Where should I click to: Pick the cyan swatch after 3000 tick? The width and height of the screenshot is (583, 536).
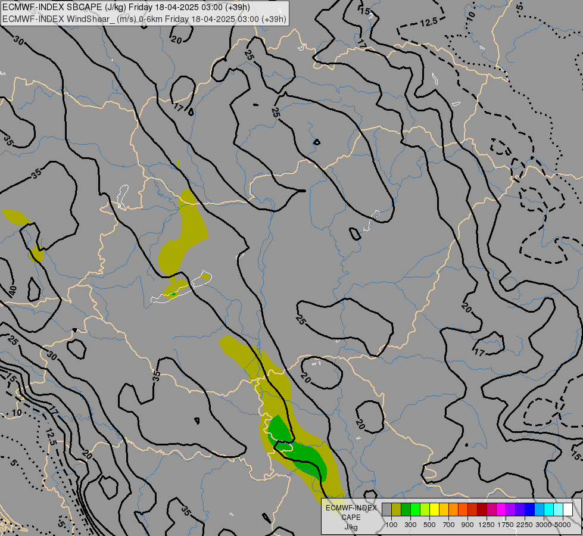(548, 510)
